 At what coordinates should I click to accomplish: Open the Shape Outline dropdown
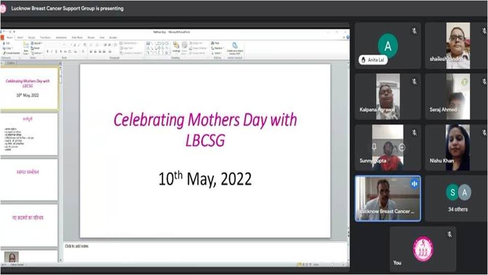click(x=198, y=48)
